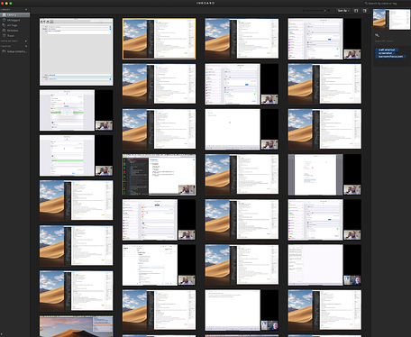Select the Dribbble icon in the sidebar
Screen dimensions: 411x337
point(4,31)
